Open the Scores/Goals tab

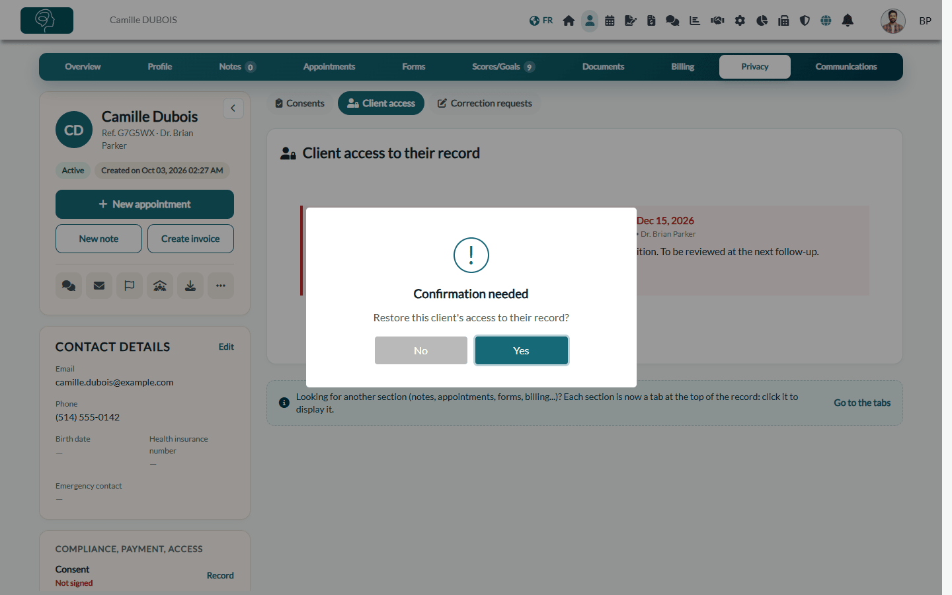[x=503, y=67]
